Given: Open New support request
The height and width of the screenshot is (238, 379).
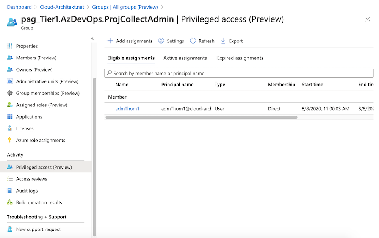Looking at the screenshot, I should coord(38,229).
